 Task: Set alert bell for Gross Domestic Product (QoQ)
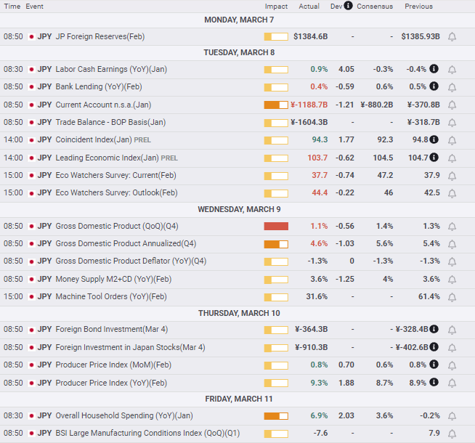coord(452,227)
